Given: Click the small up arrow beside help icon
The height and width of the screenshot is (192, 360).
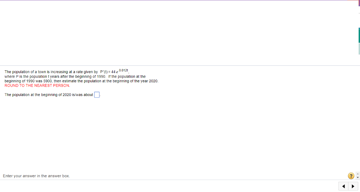Looking at the screenshot, I should pyautogui.click(x=358, y=174).
